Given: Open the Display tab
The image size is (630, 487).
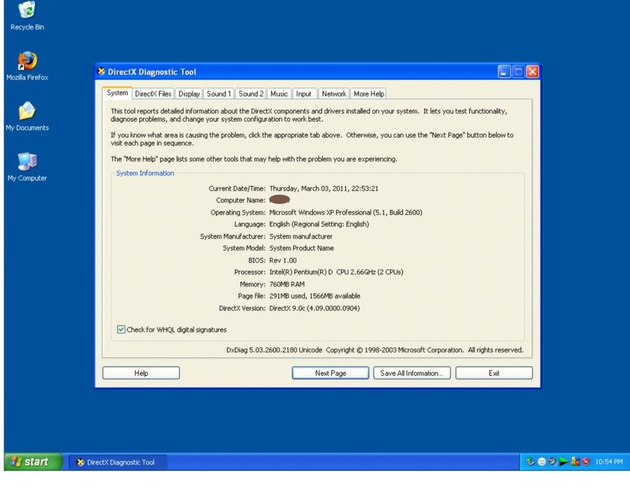Looking at the screenshot, I should (x=189, y=94).
